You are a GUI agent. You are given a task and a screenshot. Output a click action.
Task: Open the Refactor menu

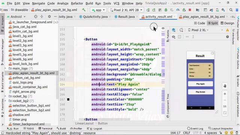77,3
